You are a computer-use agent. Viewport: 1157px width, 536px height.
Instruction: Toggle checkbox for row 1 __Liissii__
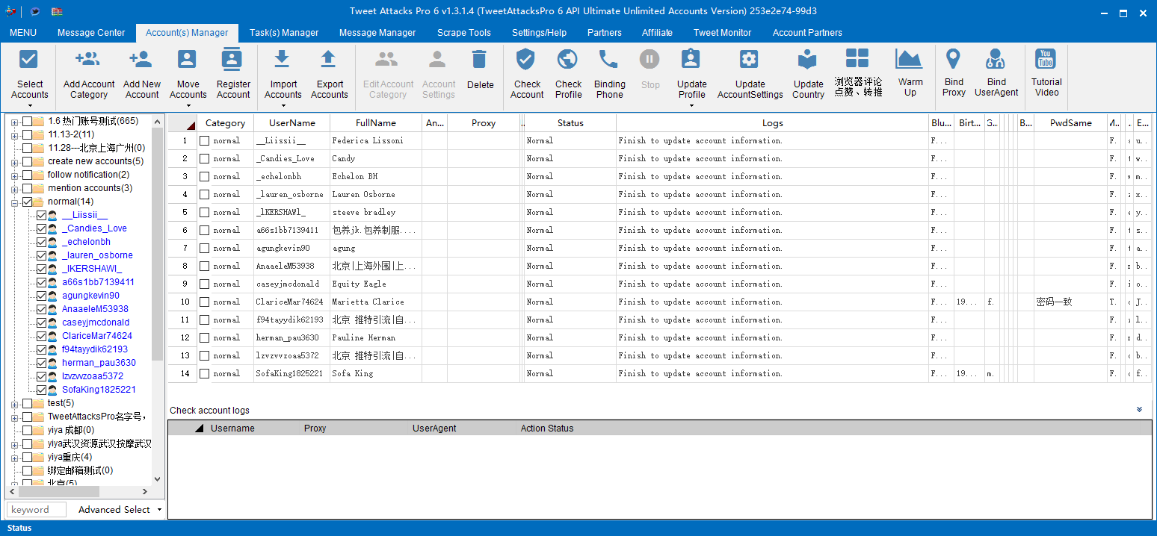(205, 140)
